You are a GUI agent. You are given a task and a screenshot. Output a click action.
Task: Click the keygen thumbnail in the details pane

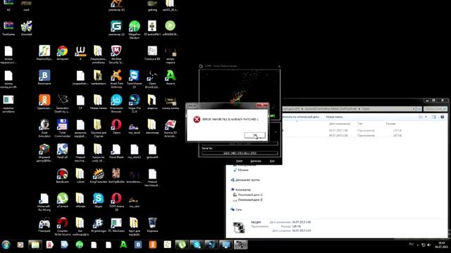(x=240, y=227)
